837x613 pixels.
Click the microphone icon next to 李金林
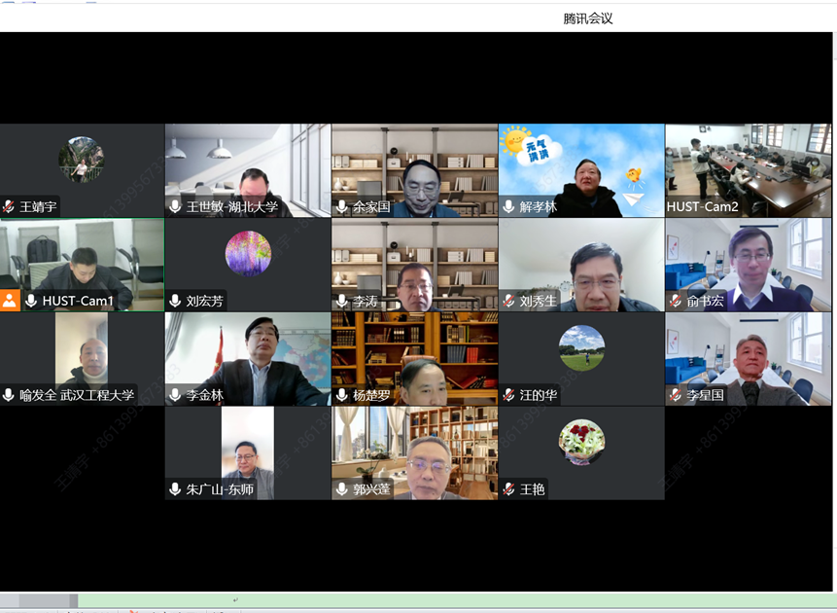click(x=175, y=395)
